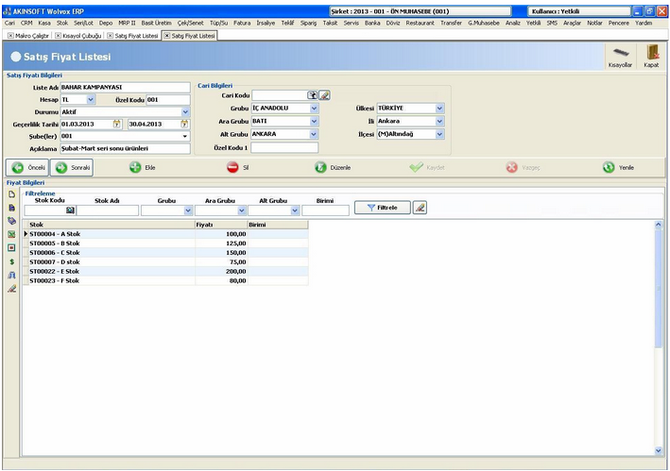Click the red square icon in left sidebar

[11, 248]
